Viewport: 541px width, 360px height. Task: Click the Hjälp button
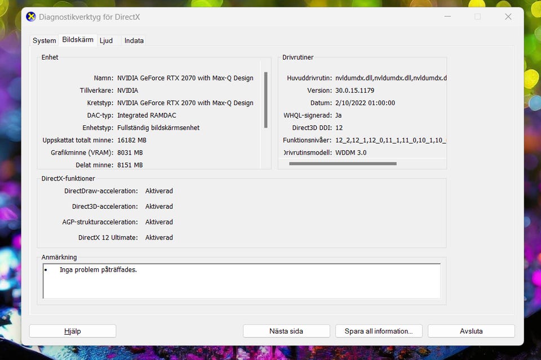pyautogui.click(x=73, y=331)
